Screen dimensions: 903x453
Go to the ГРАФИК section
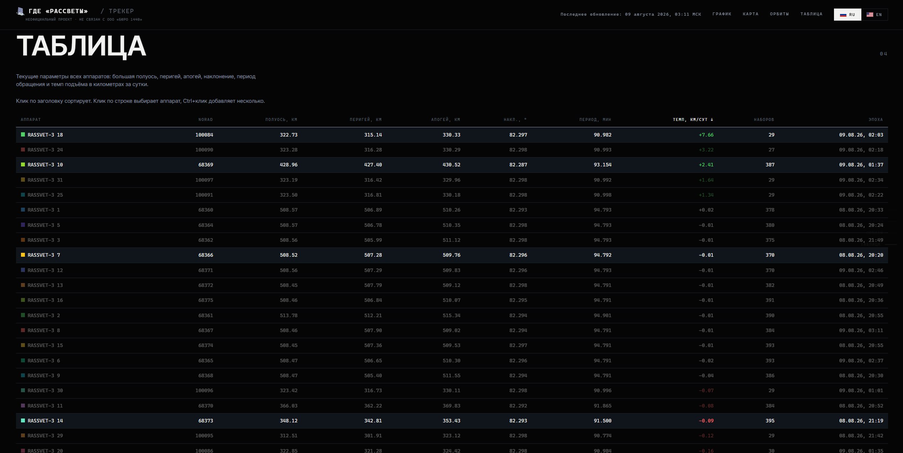pos(722,14)
